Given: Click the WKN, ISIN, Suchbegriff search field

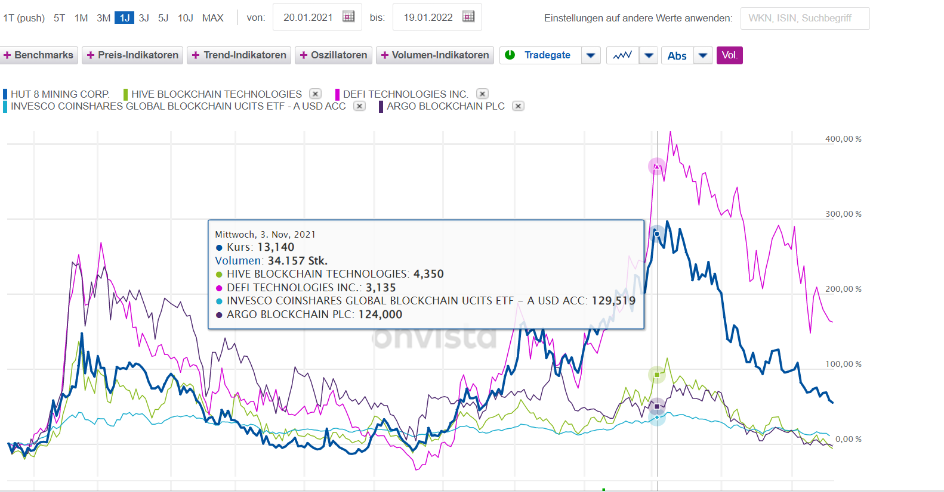Looking at the screenshot, I should pyautogui.click(x=804, y=18).
